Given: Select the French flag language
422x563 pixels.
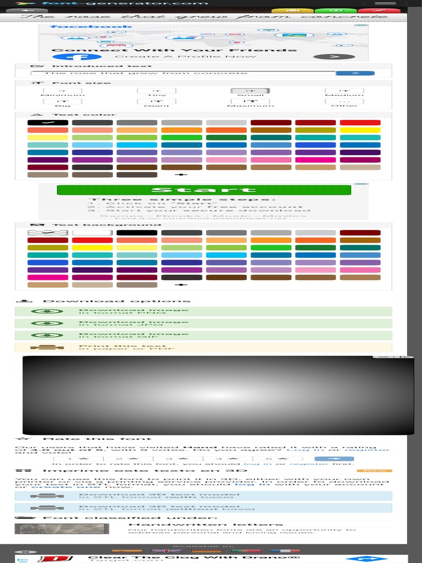Looking at the screenshot, I should [285, 551].
